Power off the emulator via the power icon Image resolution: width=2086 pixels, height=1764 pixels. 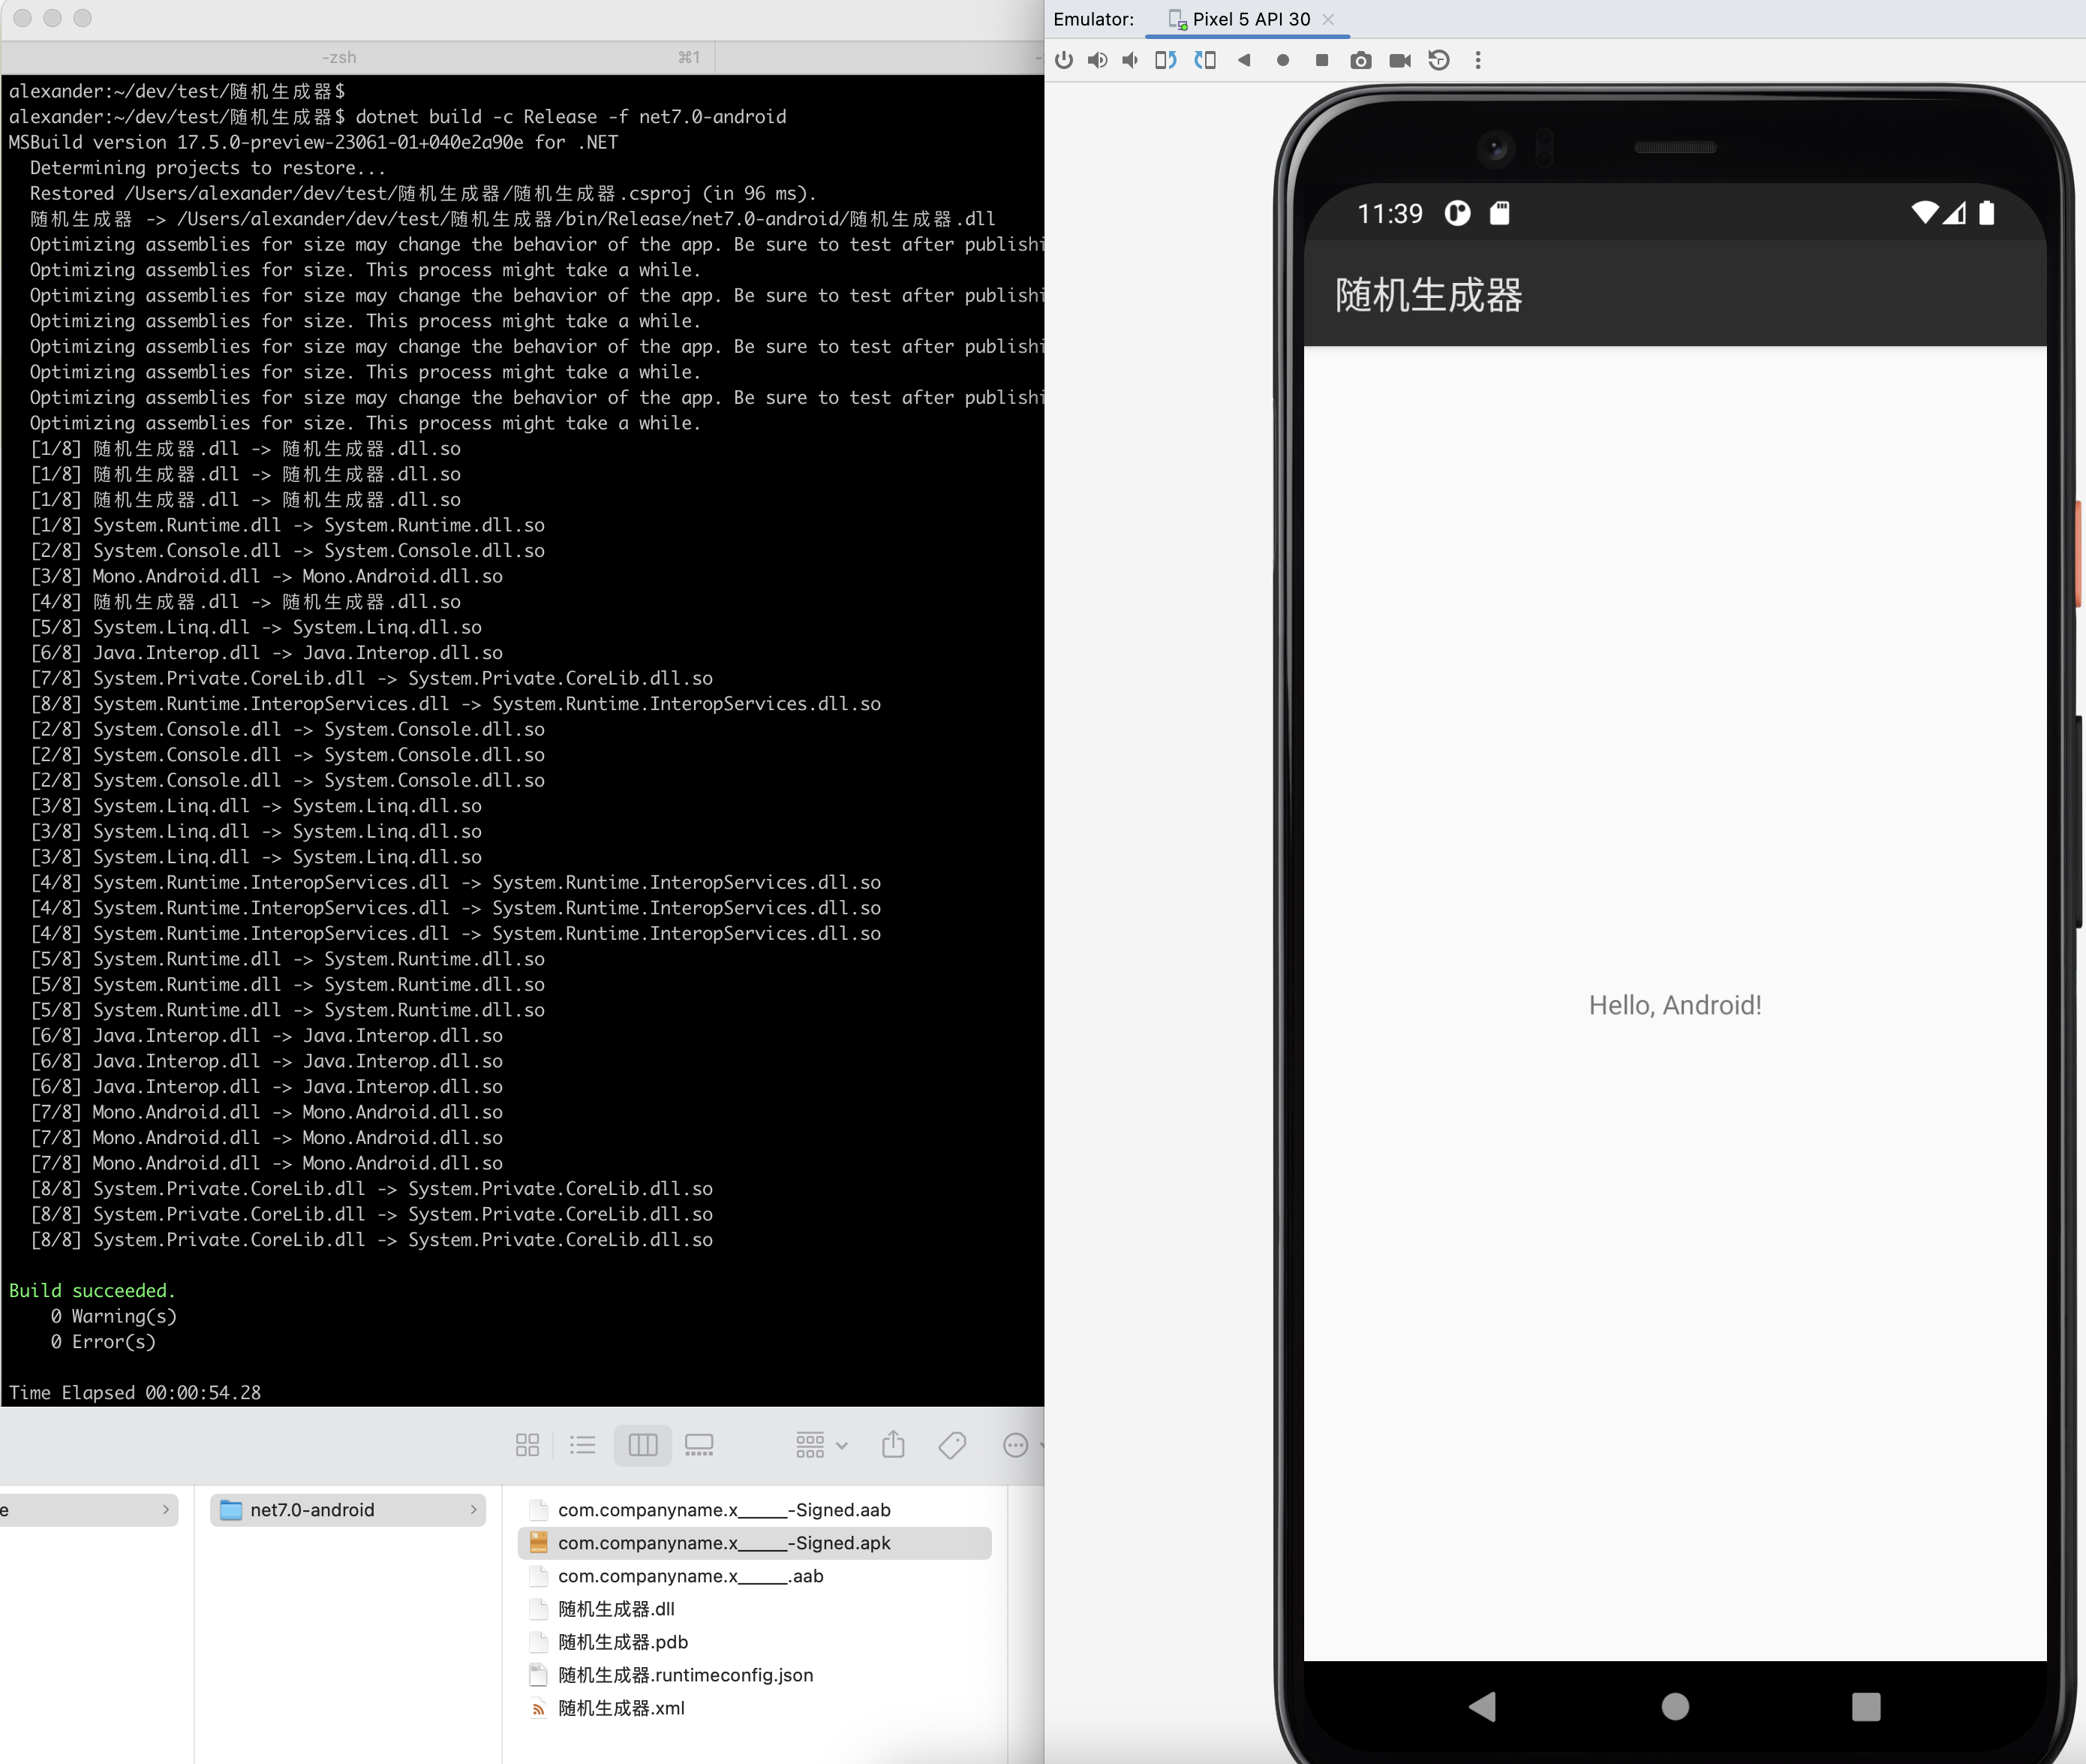tap(1065, 60)
